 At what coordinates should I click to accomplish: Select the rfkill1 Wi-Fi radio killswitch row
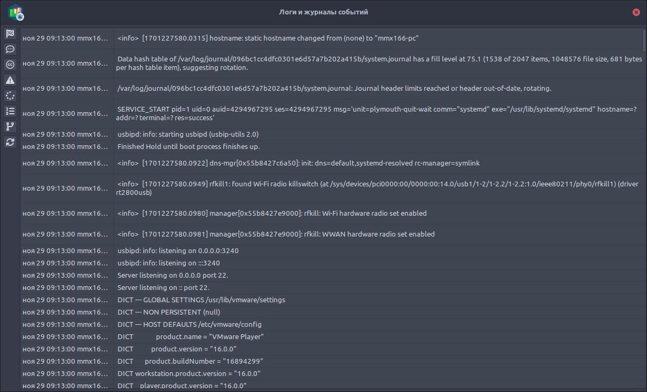coord(332,188)
